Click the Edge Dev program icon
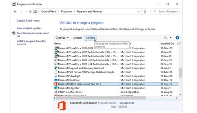This screenshot has height=113, width=197. (56, 88)
